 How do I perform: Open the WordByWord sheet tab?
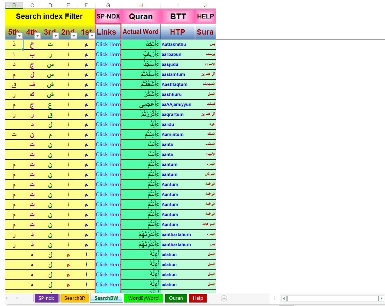tap(143, 298)
